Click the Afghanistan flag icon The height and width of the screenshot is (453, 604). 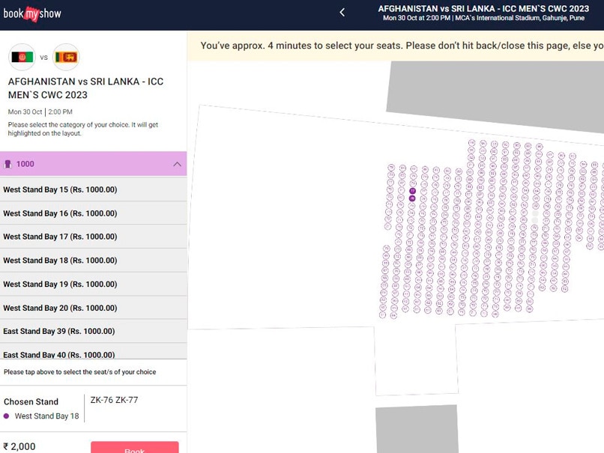[x=22, y=58]
